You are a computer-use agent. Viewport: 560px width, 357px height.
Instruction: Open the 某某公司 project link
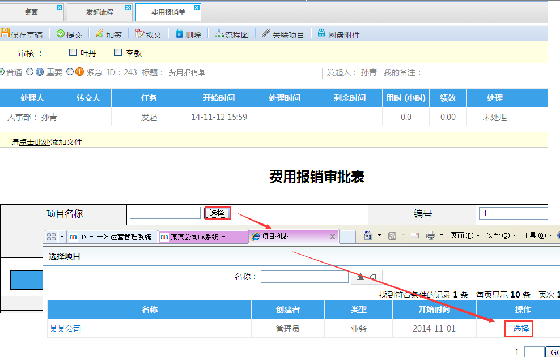[x=65, y=329]
